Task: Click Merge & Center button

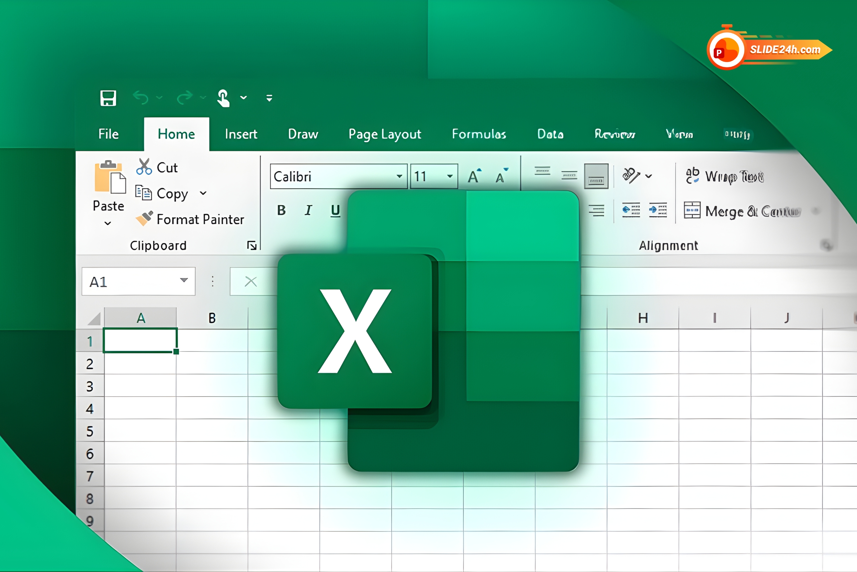Action: click(742, 211)
